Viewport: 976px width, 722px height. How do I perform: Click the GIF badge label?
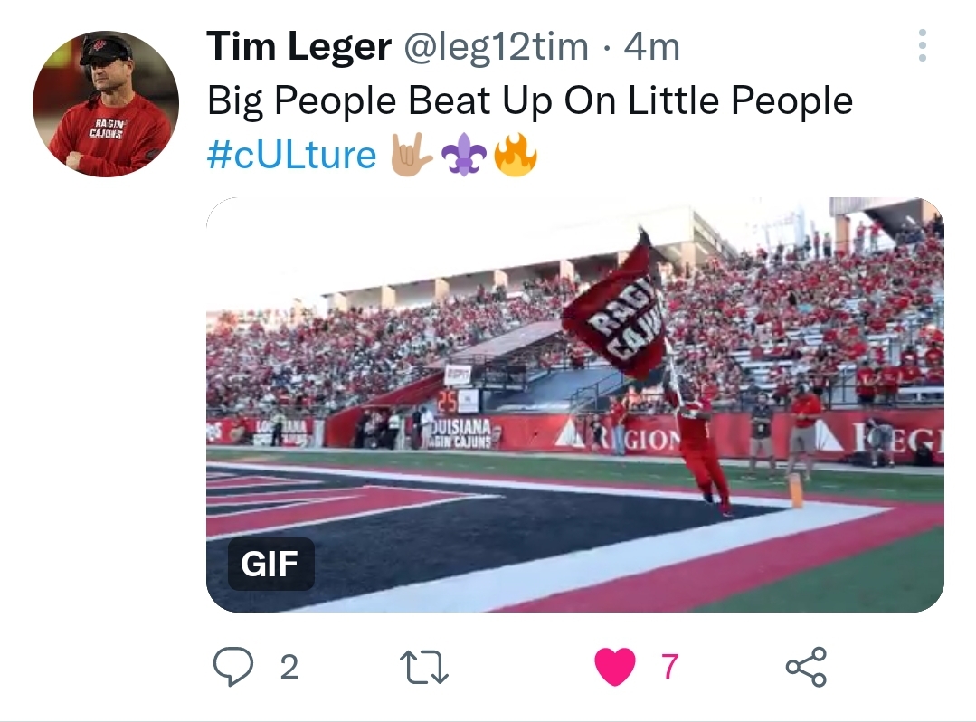tap(270, 564)
